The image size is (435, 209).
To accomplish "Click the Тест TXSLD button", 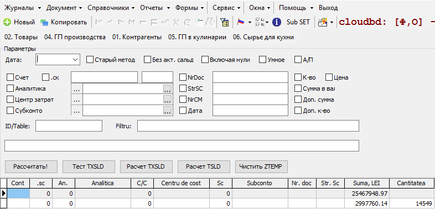I will (89, 166).
